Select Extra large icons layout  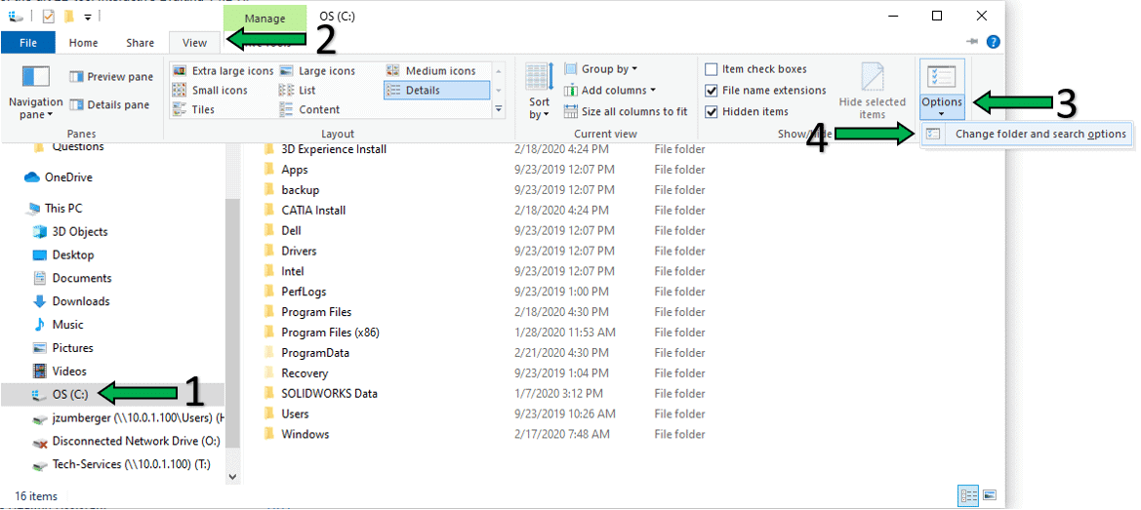pos(223,70)
